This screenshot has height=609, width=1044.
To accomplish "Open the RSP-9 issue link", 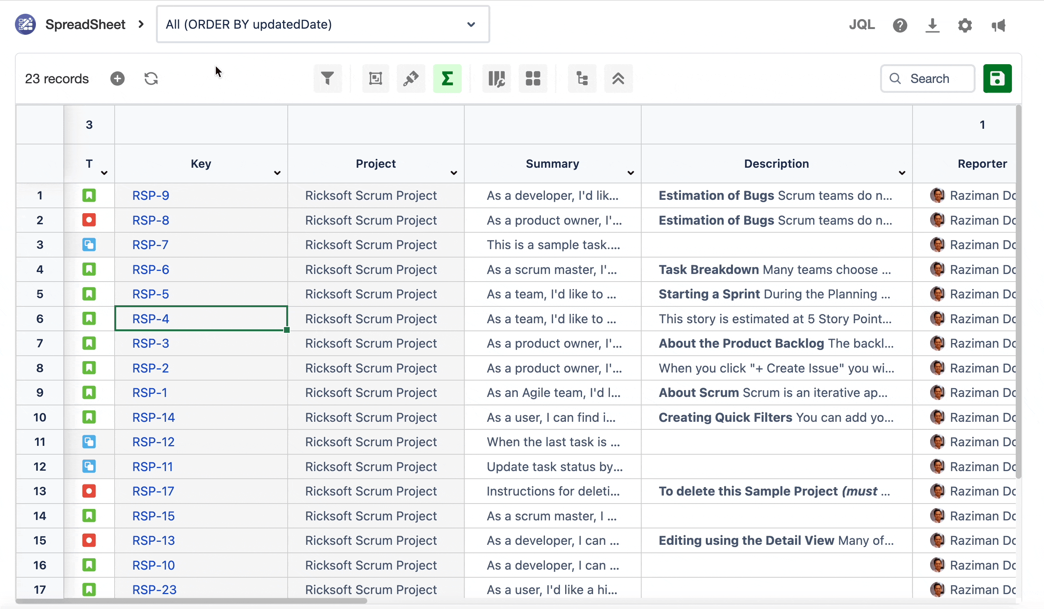I will (x=151, y=195).
